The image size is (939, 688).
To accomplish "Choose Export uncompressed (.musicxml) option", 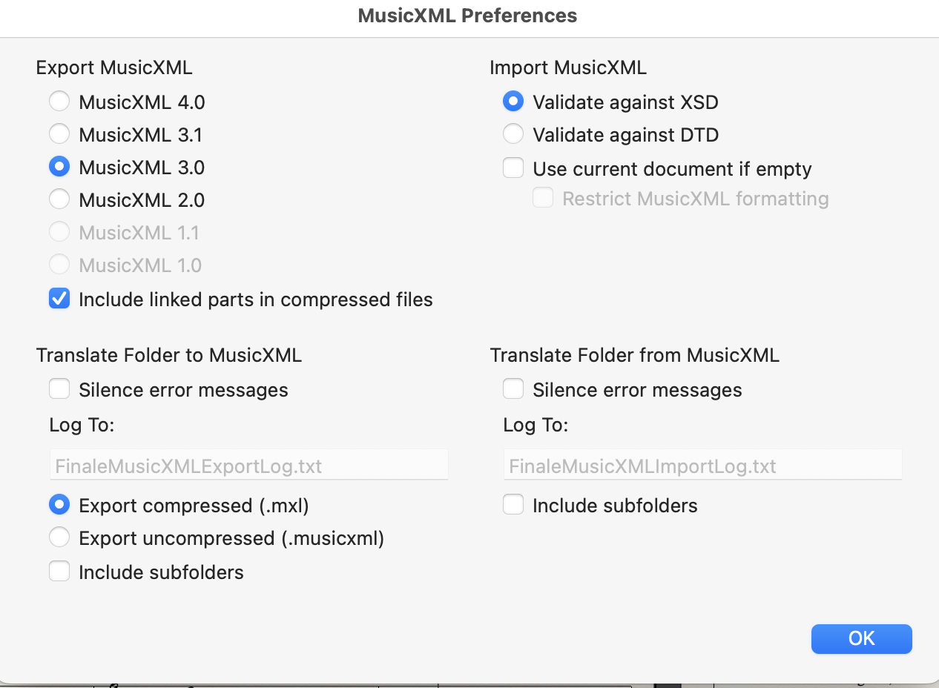I will pyautogui.click(x=59, y=537).
